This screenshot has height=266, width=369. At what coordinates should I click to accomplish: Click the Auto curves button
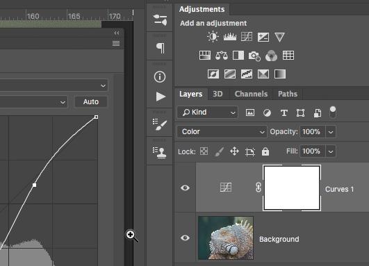91,102
